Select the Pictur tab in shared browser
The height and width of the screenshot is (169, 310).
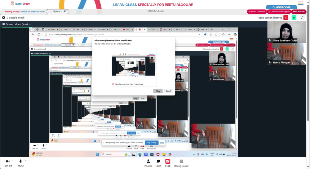click(90, 29)
